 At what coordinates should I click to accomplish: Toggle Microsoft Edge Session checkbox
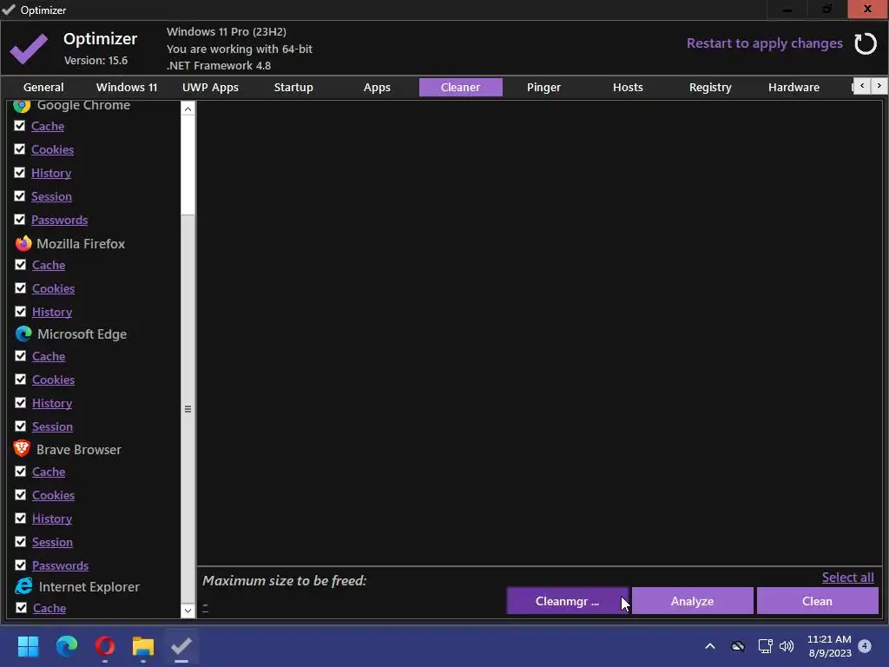click(x=21, y=426)
